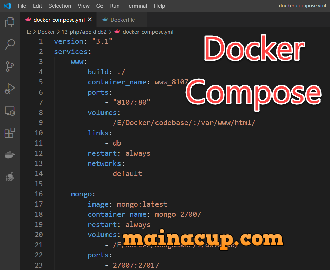Click line number 1 in the gutter
The height and width of the screenshot is (270, 331).
(x=41, y=41)
